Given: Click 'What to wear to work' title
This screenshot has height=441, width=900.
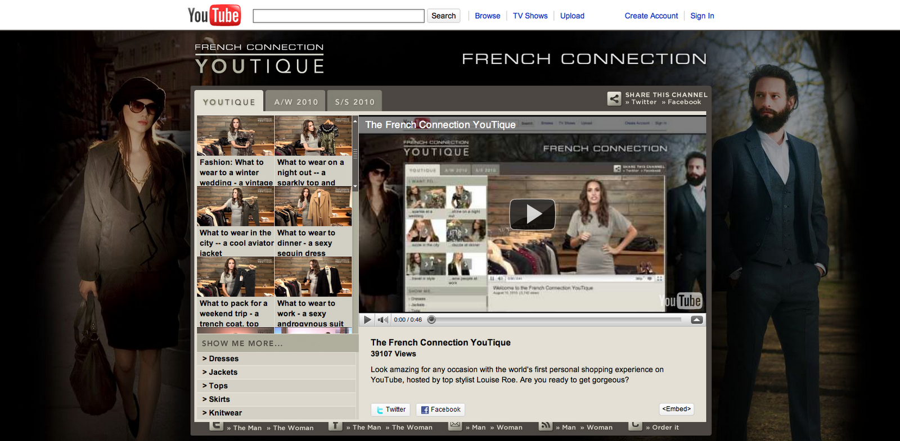Looking at the screenshot, I should pyautogui.click(x=310, y=313).
